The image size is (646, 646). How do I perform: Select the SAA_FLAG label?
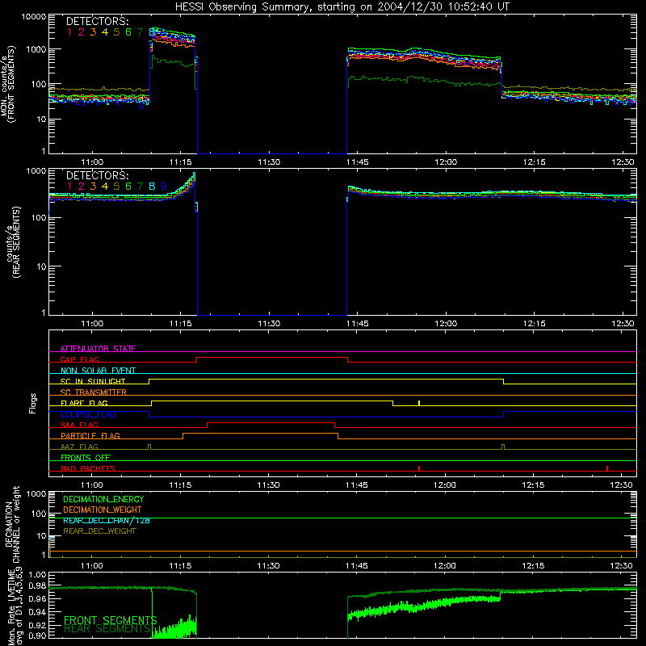[x=79, y=425]
